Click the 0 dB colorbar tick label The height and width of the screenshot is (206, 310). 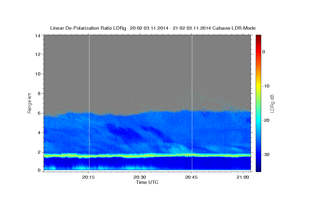tap(264, 52)
